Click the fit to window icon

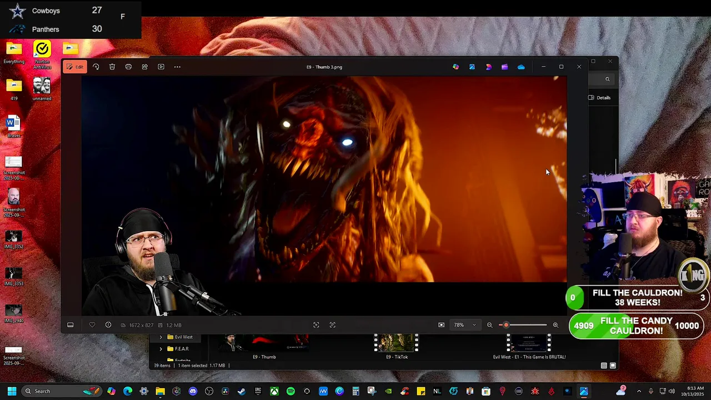[x=442, y=325]
